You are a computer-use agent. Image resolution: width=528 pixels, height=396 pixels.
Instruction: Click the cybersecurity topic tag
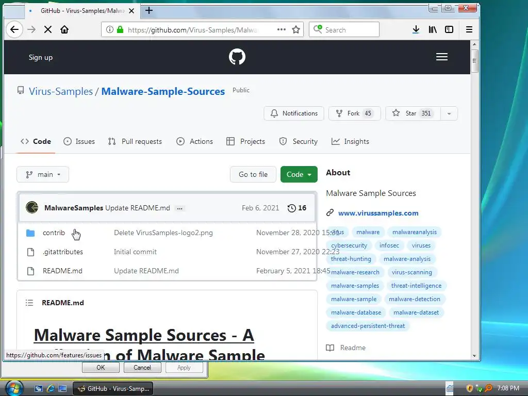349,245
